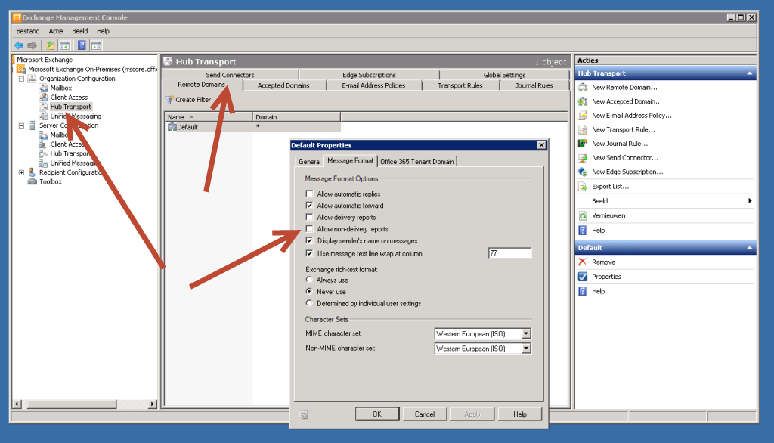The width and height of the screenshot is (774, 443).
Task: Click the New Edge Subscription icon
Action: click(x=583, y=172)
